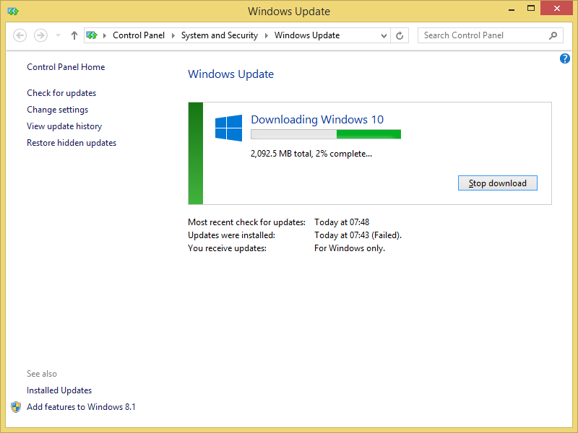Click the Downloading Windows 10 heading
The image size is (578, 433).
[317, 120]
